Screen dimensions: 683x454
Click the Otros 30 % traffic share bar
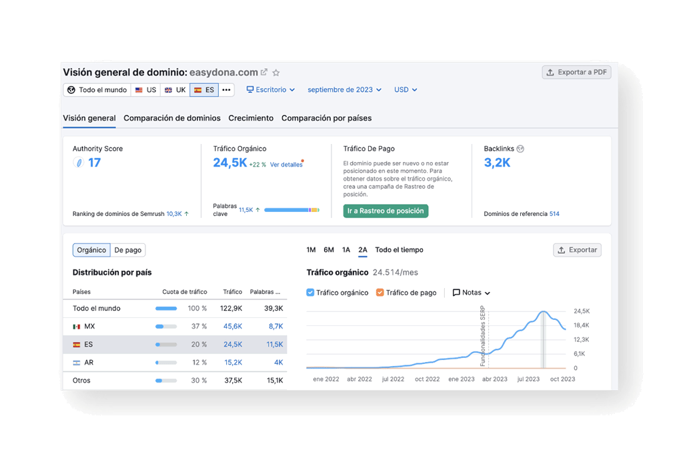166,381
